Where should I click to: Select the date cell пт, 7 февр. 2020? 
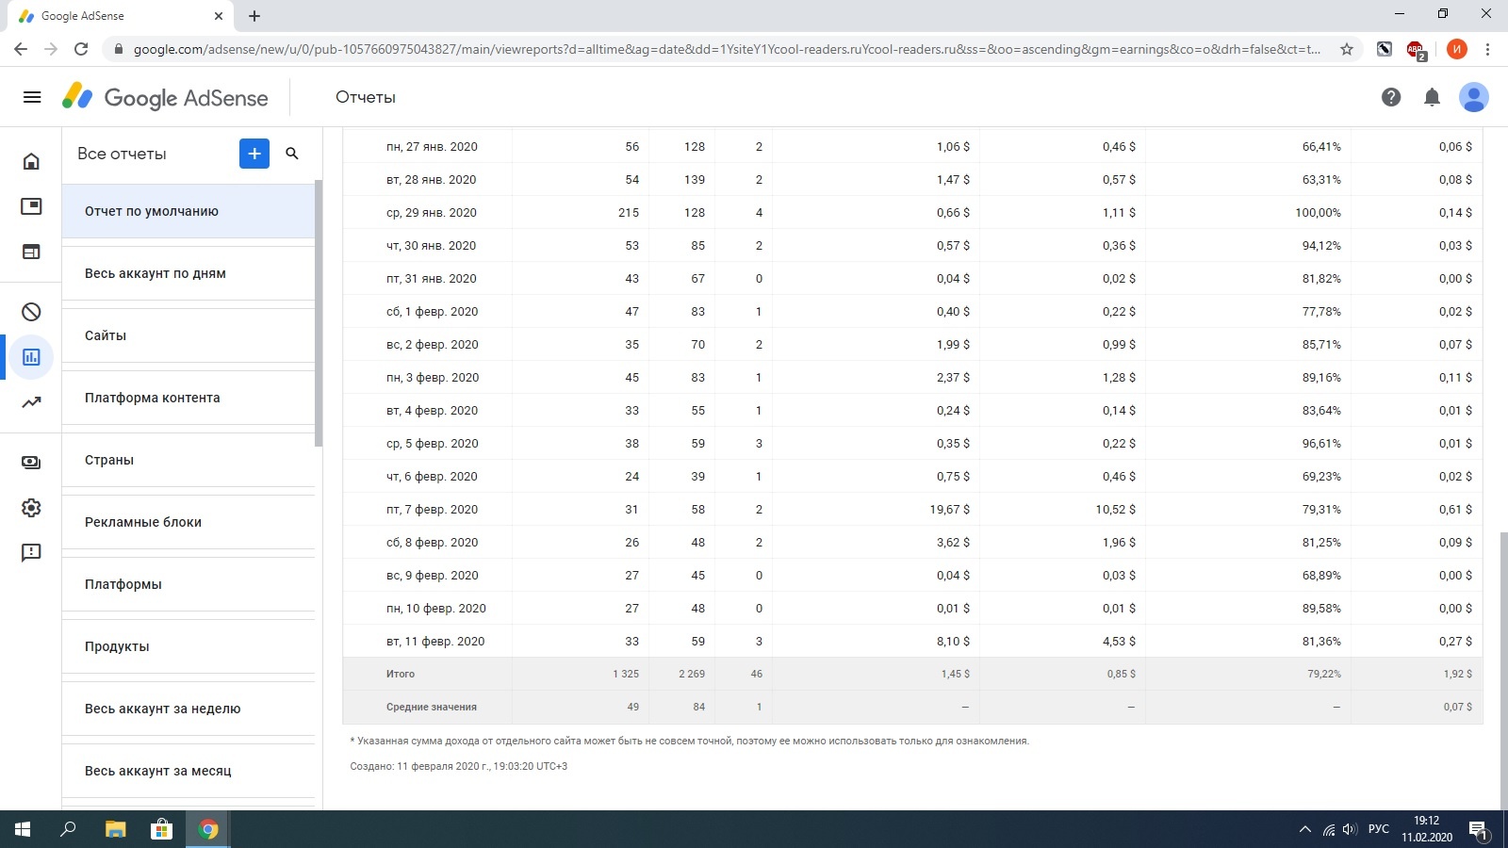432,509
